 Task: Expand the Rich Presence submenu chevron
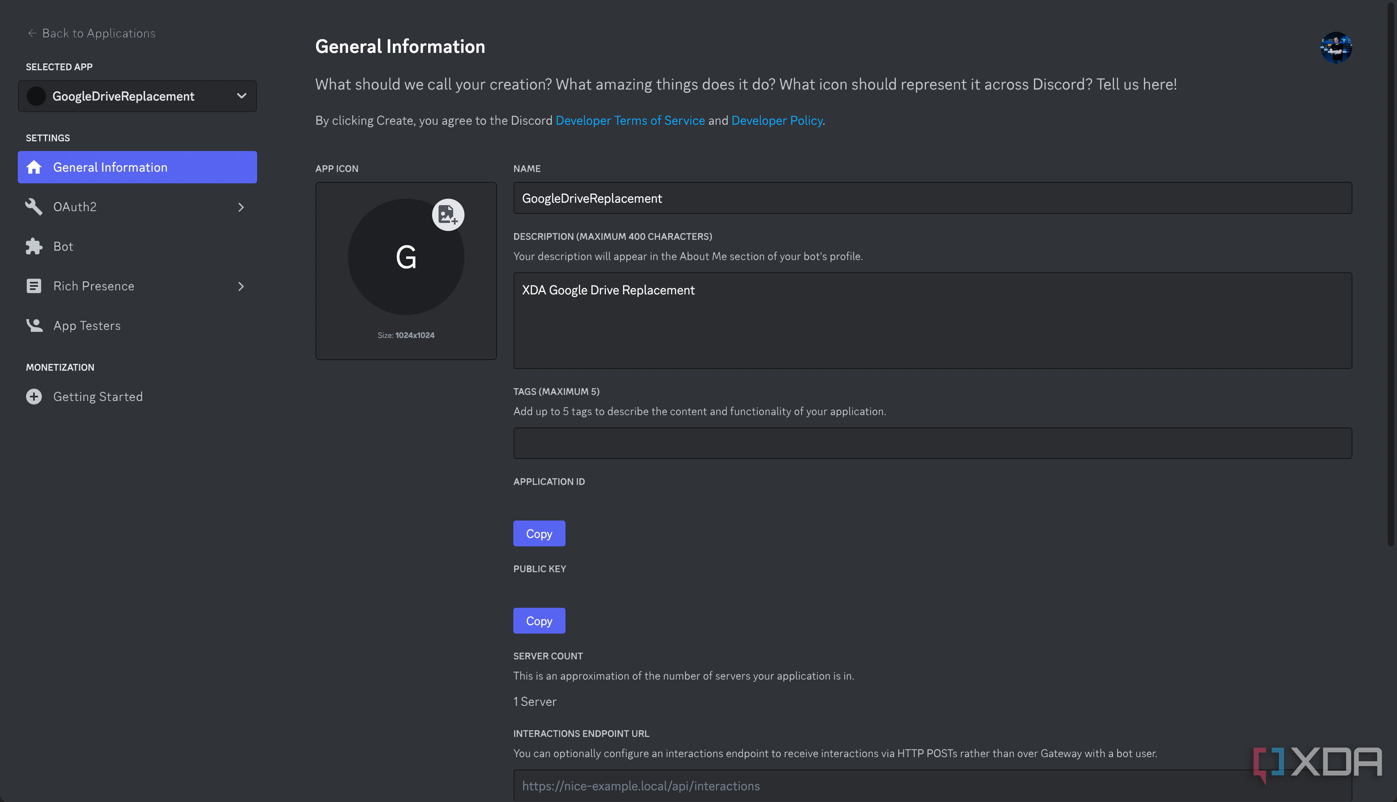click(241, 286)
